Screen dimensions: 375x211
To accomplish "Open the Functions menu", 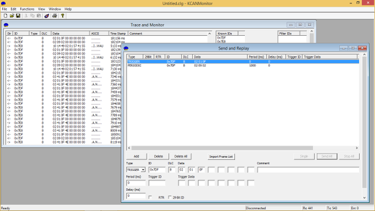I will [27, 9].
